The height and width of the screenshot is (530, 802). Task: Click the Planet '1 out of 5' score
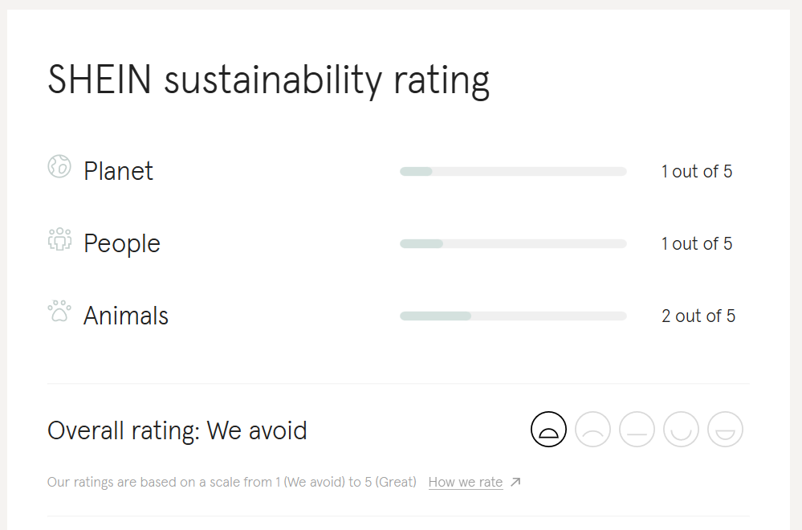(697, 171)
